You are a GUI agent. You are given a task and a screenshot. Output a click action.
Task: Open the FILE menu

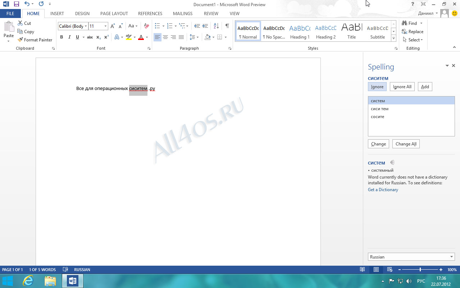click(10, 13)
